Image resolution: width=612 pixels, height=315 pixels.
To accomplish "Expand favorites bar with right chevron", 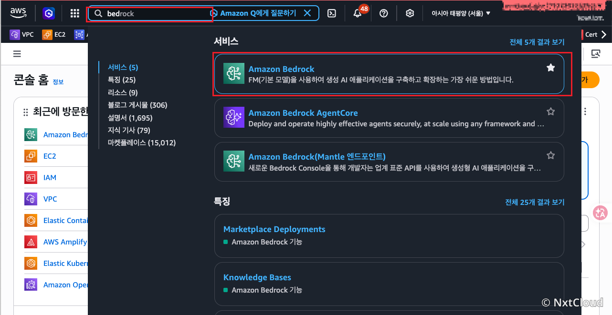I will 604,34.
